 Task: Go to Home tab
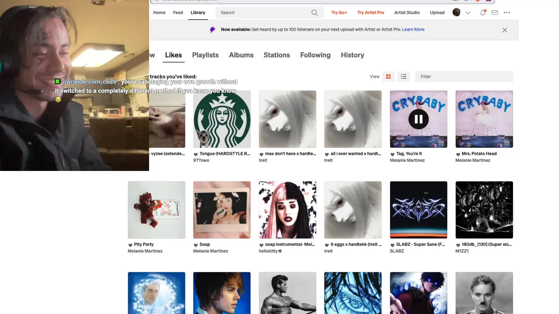tap(159, 13)
